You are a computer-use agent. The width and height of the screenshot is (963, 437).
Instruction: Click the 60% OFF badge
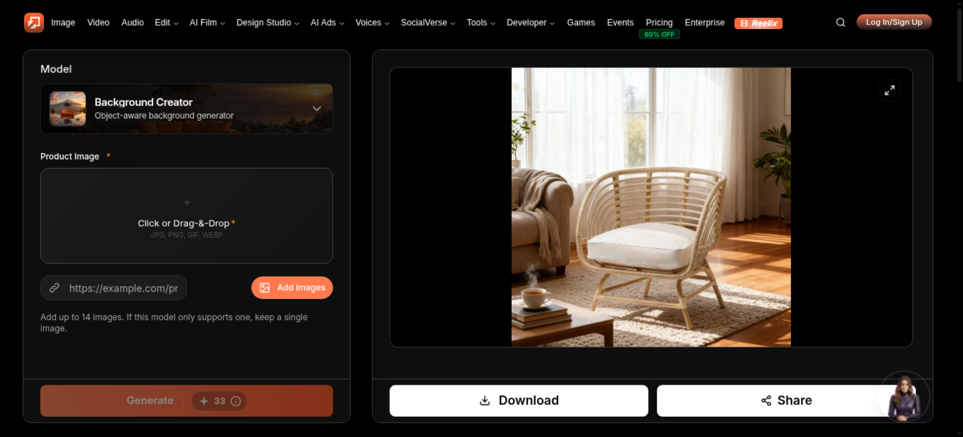(x=660, y=35)
